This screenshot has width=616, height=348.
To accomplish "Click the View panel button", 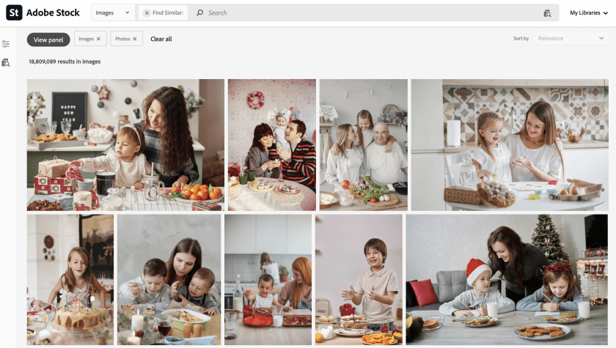I will pos(48,40).
